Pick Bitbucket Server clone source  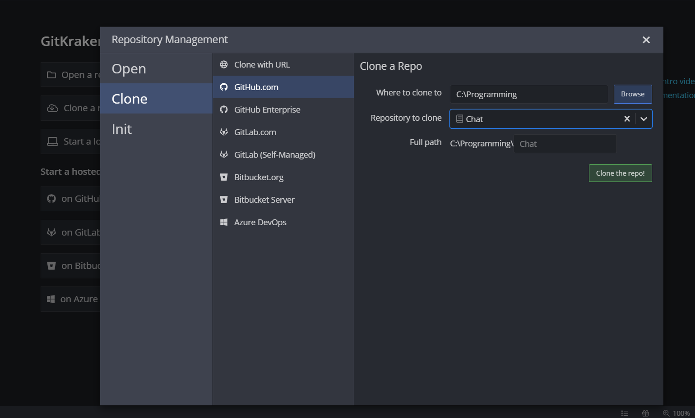(264, 200)
